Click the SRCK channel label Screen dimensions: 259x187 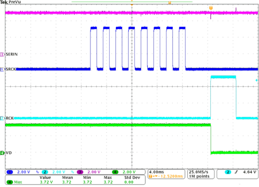(11, 69)
